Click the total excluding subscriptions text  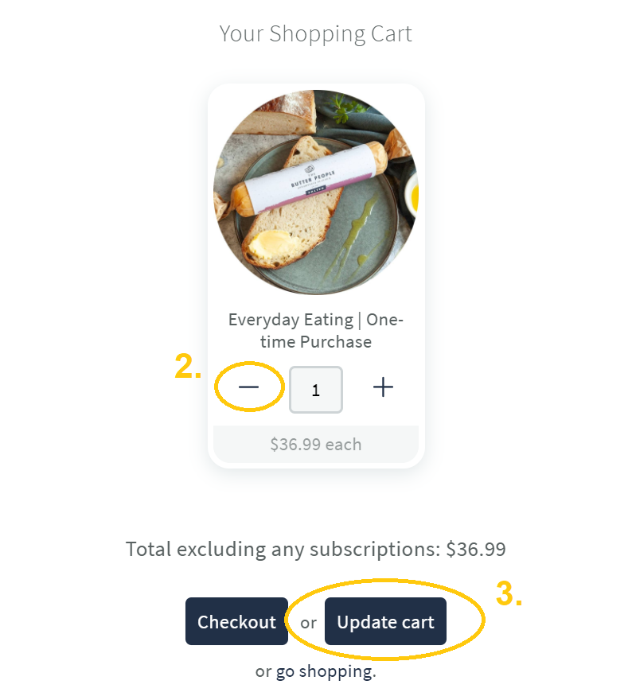316,549
